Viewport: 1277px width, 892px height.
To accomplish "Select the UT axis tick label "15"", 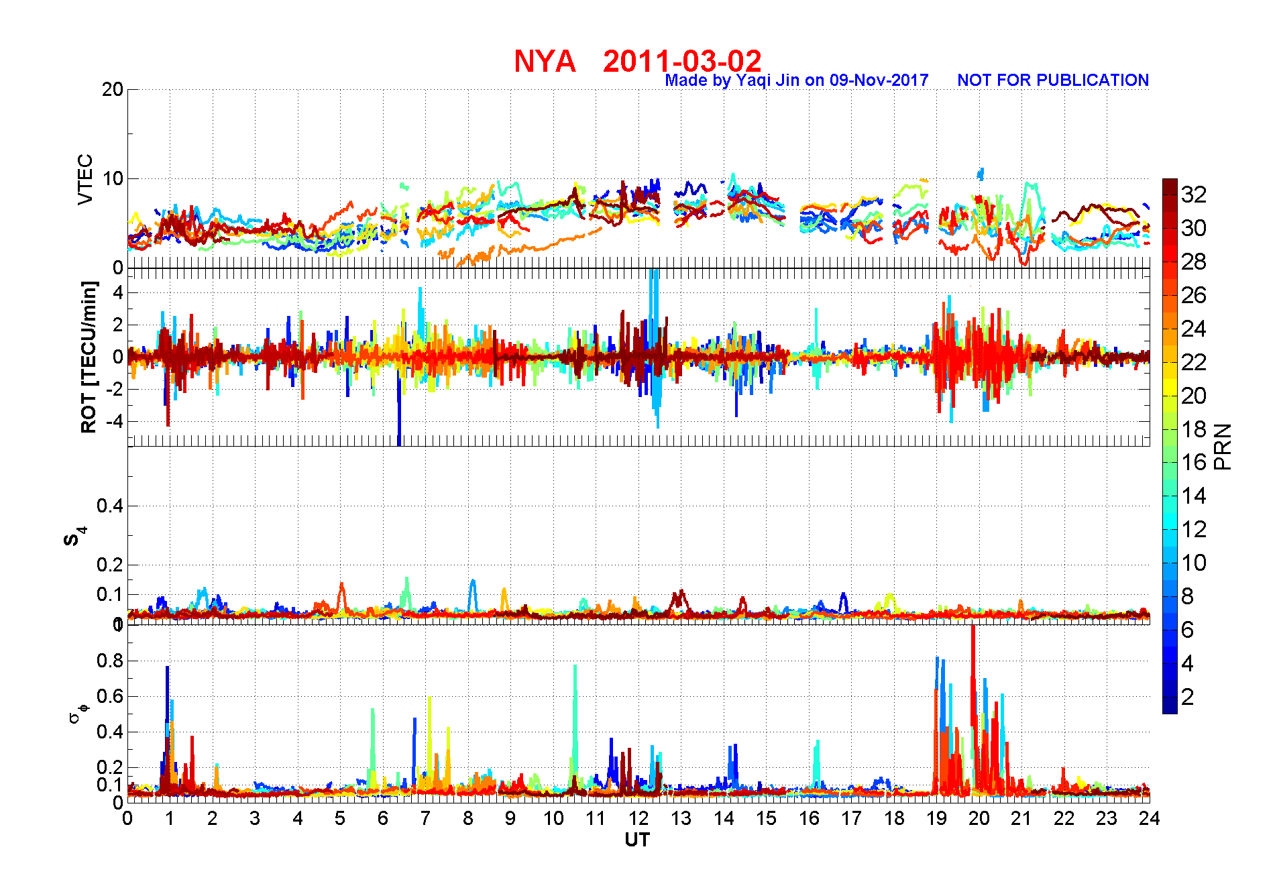I will pos(766,818).
